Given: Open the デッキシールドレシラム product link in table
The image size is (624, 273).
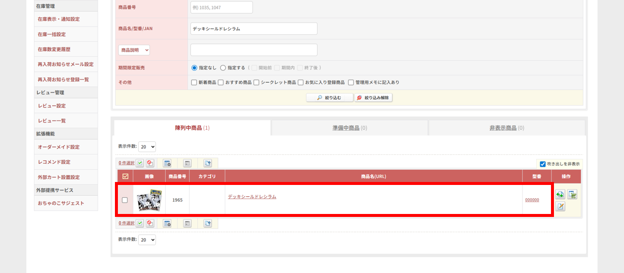Looking at the screenshot, I should coord(252,197).
